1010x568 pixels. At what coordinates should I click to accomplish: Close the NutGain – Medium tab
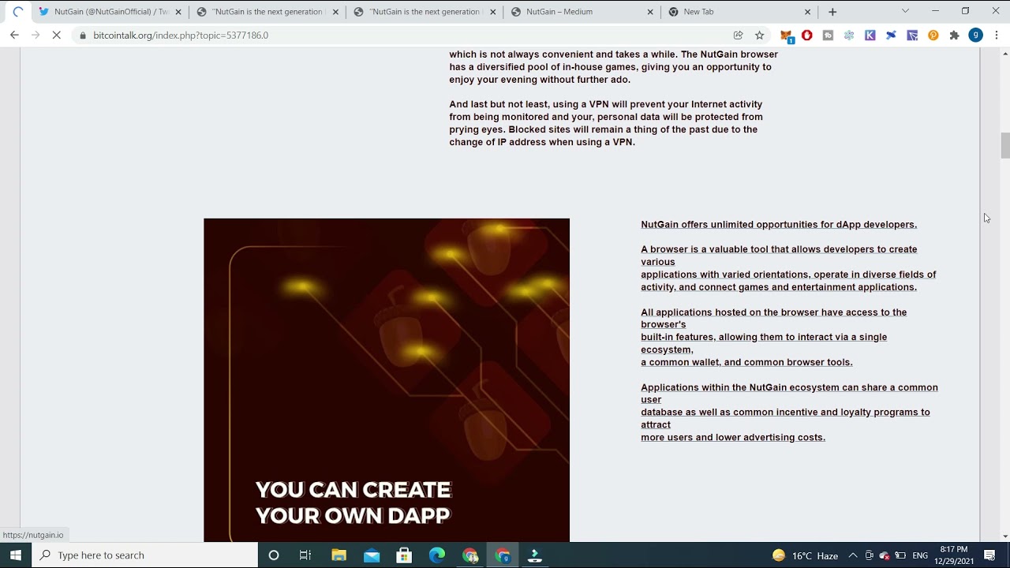(x=650, y=12)
